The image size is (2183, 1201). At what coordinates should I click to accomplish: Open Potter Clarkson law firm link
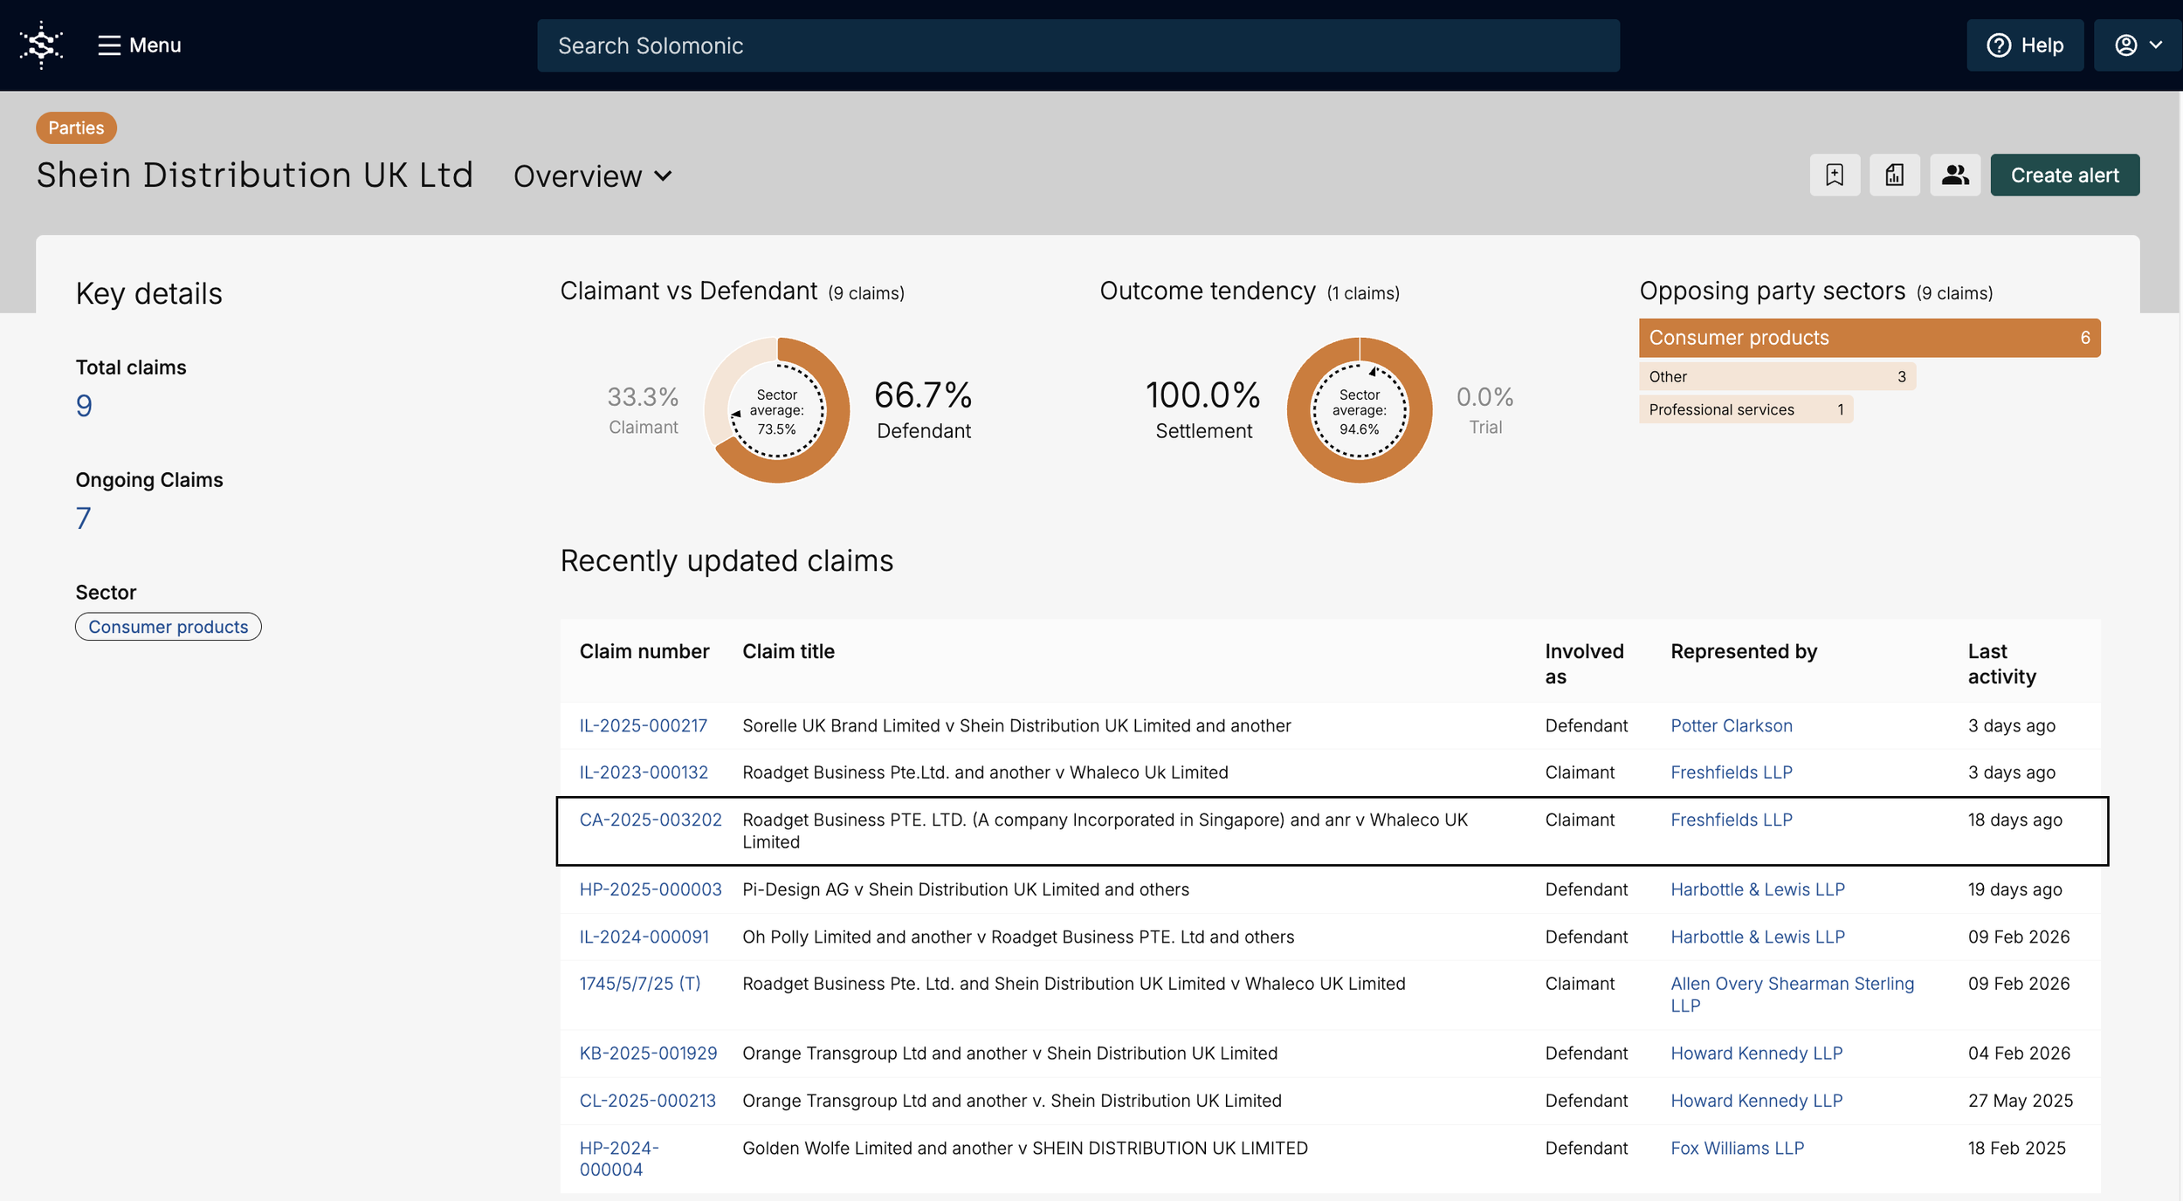(1731, 725)
